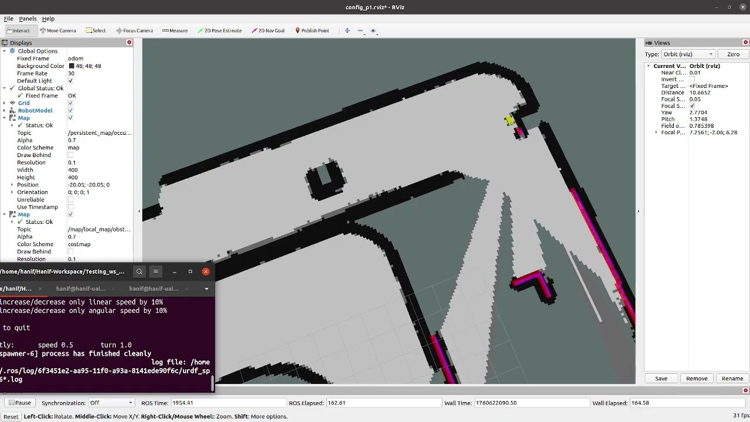The height and width of the screenshot is (422, 750).
Task: Toggle the second Map display checkbox
Action: point(70,215)
